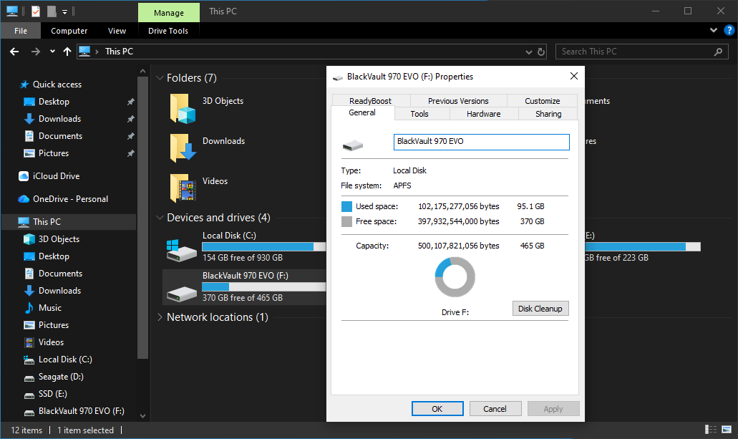
Task: Select iCloud Drive in navigation pane
Action: click(x=56, y=175)
